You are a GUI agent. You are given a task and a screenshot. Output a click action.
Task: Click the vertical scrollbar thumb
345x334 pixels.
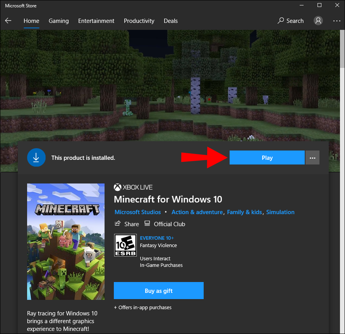(x=342, y=49)
